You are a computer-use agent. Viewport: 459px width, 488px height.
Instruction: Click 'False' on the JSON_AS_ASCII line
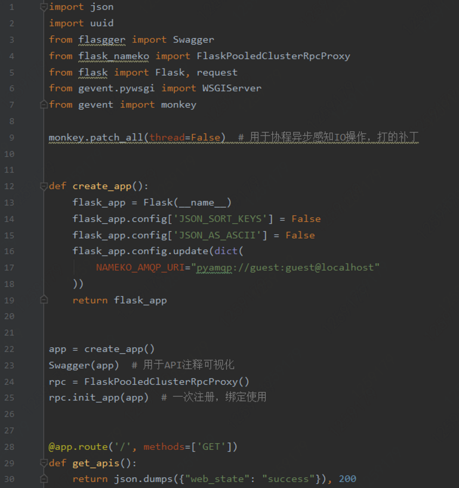[300, 235]
